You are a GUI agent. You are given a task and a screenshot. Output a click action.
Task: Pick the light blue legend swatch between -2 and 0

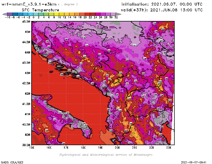click(30, 14)
